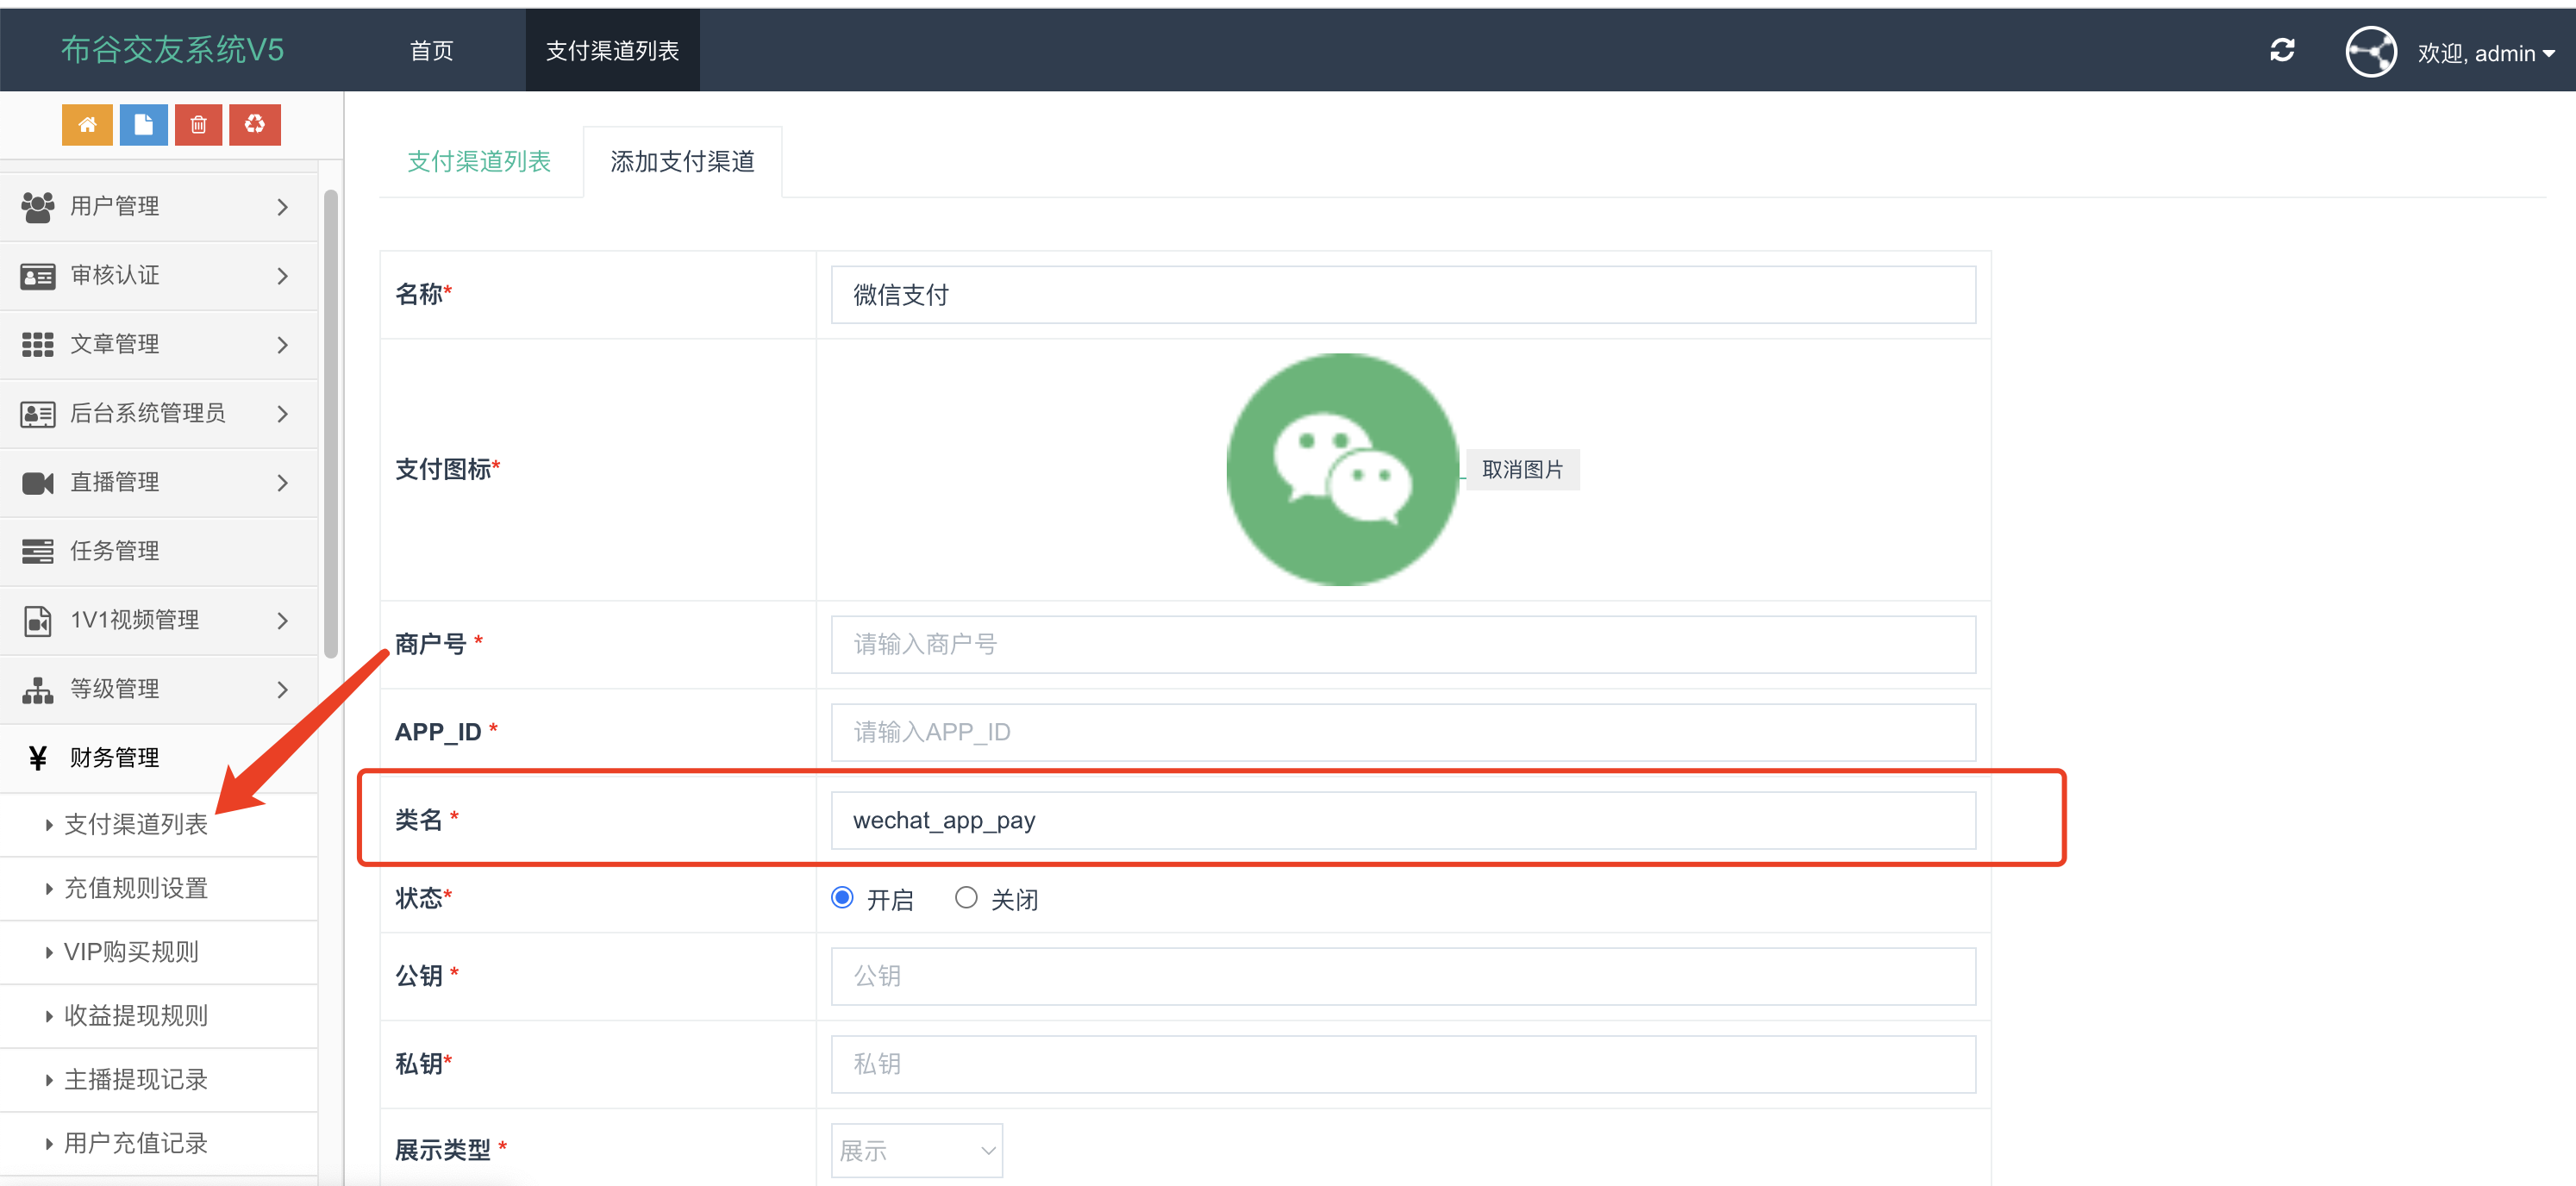The image size is (2576, 1186).
Task: Open 任务管理 sidebar menu item
Action: pos(115,551)
